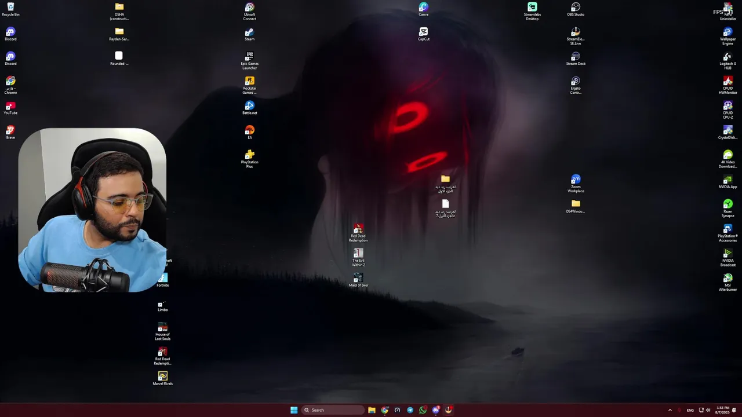The height and width of the screenshot is (417, 742).
Task: Open the network and volume quick settings
Action: [704, 410]
